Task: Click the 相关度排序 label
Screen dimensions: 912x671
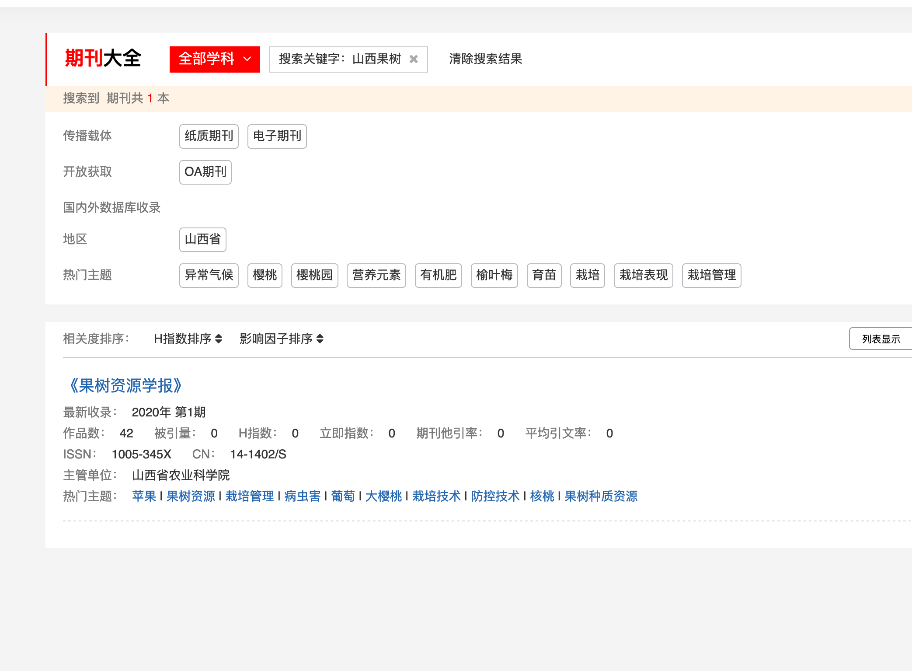Action: tap(96, 339)
